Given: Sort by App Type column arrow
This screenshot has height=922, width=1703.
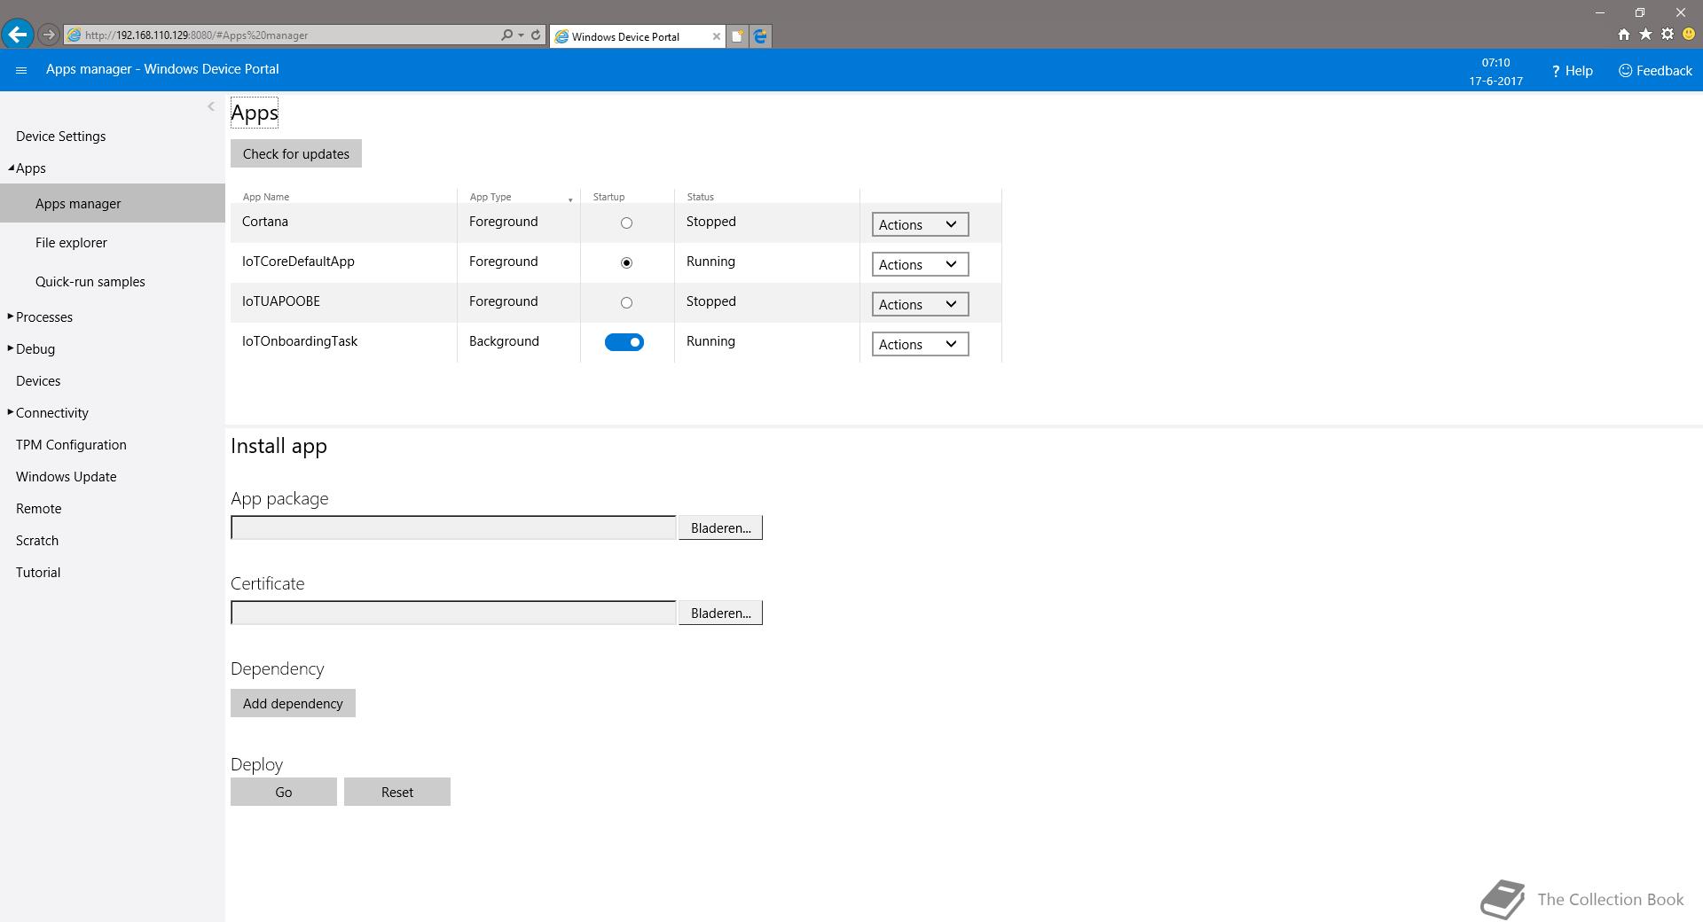Looking at the screenshot, I should pyautogui.click(x=570, y=199).
